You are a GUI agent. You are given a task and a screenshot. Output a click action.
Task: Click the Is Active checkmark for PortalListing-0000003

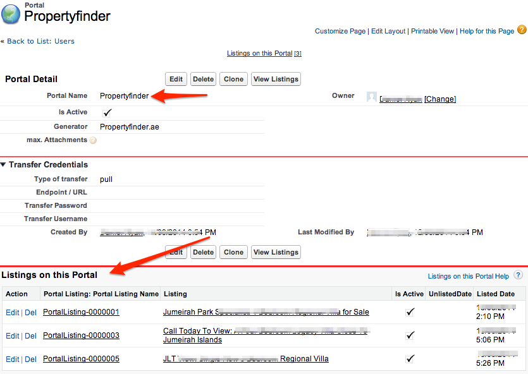[x=410, y=335]
